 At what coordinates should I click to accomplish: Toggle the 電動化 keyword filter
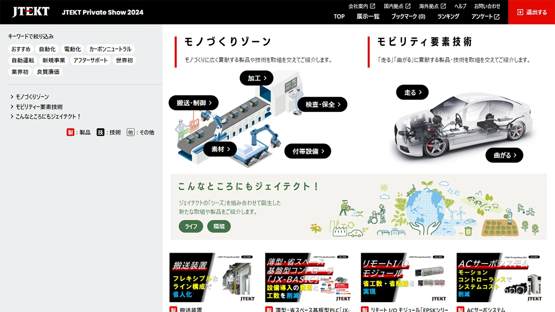click(x=72, y=49)
